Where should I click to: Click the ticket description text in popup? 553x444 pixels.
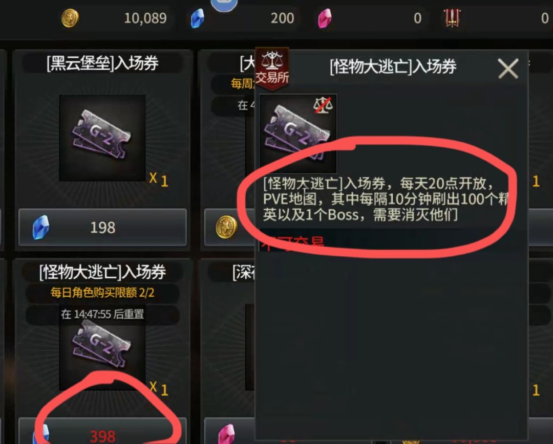(x=386, y=199)
